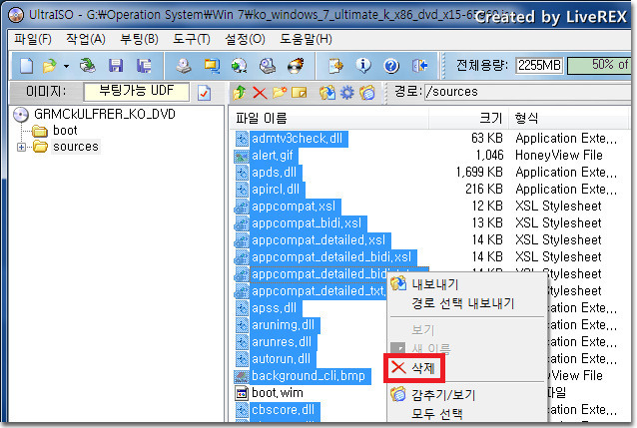Click the Rename toolbar icon
Viewport: 637px width, 428px height.
[x=300, y=93]
